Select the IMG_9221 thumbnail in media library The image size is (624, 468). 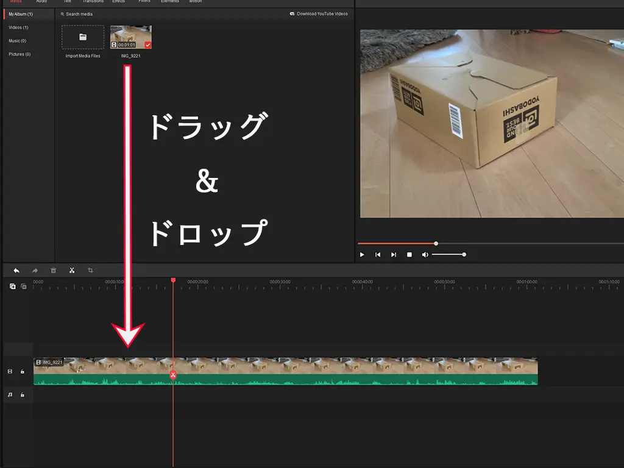coord(131,37)
